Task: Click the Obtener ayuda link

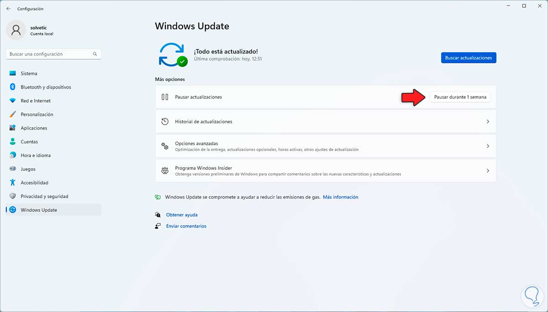Action: [182, 215]
